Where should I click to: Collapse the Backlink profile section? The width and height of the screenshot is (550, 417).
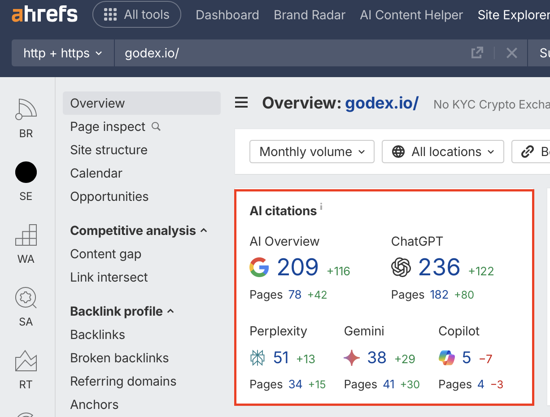tap(122, 311)
